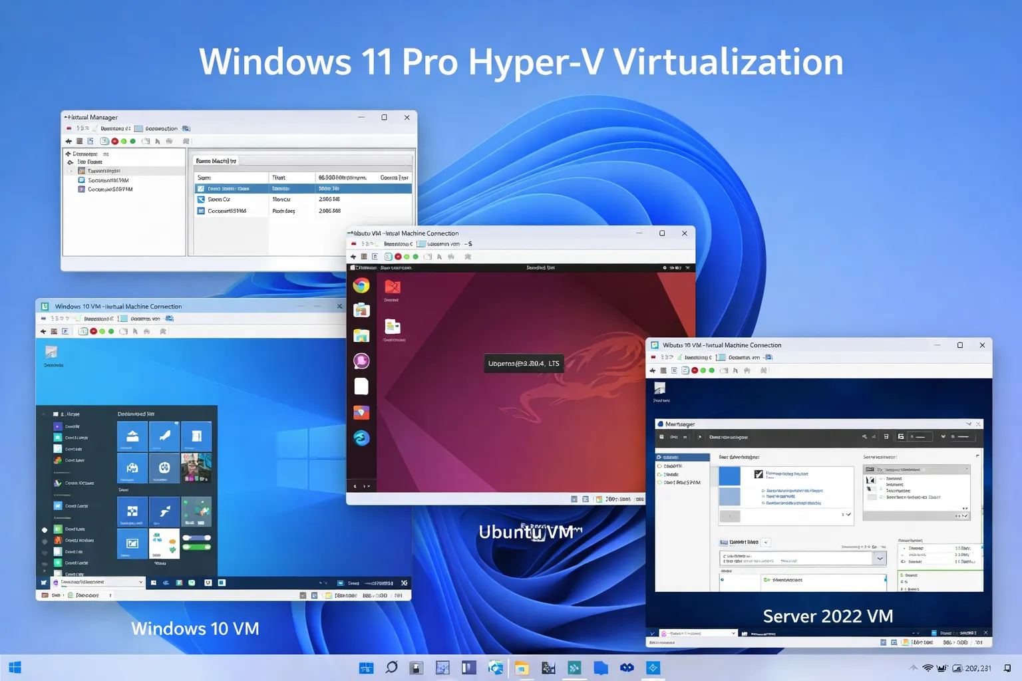Screen dimensions: 1022x681
Task: Open the photo tile in Windows 10 Start menu
Action: click(196, 468)
